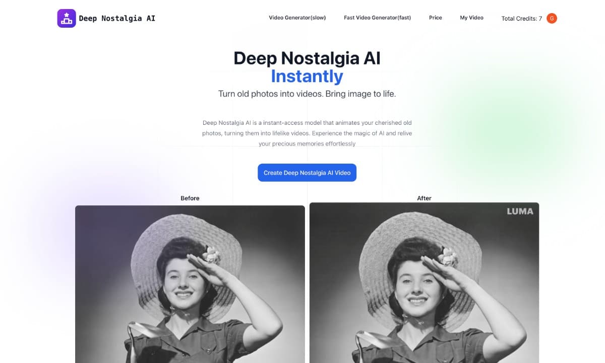The image size is (605, 363).
Task: Click the 'Deep Nostalgia AI is a instant-access' description
Action: point(307,133)
